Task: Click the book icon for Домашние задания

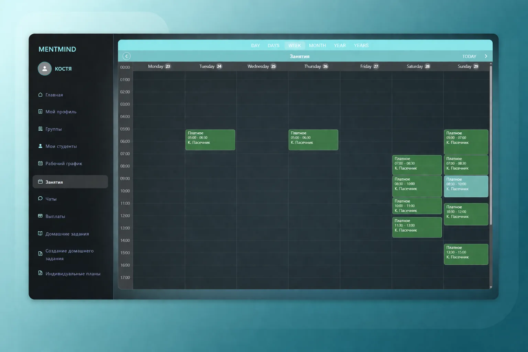Action: coord(40,233)
